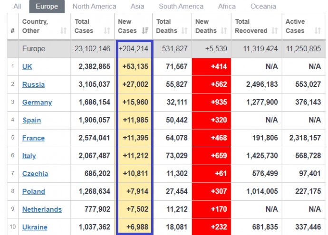Open the Asia tab
Viewport: 328px width, 235px height.
pos(137,7)
